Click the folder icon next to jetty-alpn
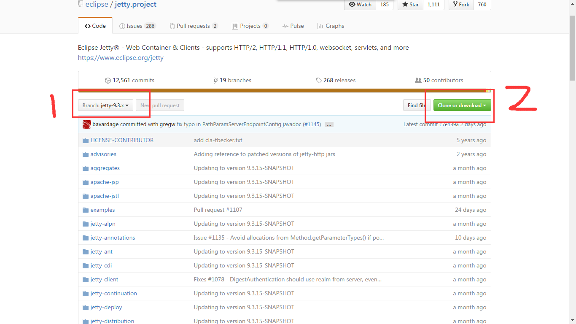 coord(86,224)
